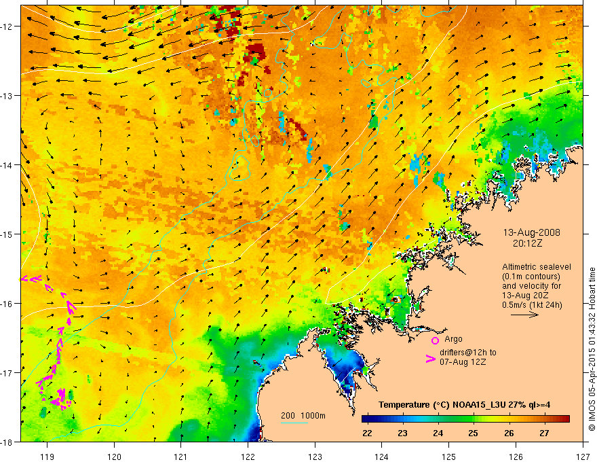Click the temperature colour bar
597x462 pixels.
coord(465,419)
